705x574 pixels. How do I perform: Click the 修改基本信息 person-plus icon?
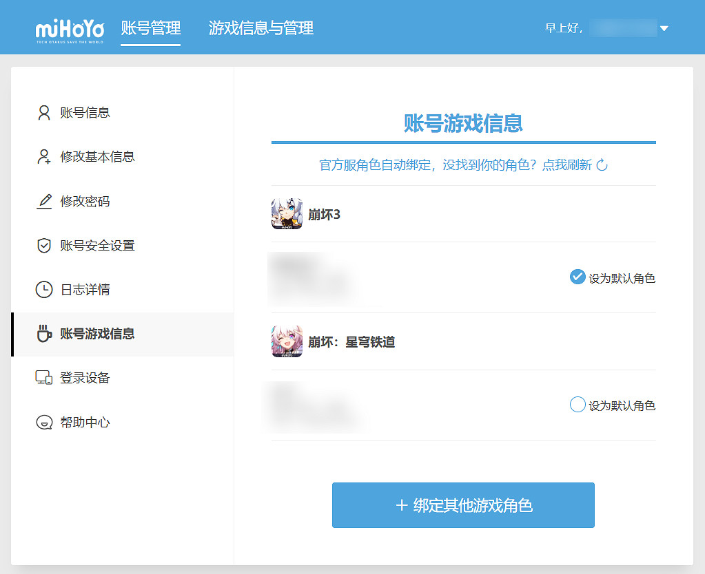click(x=44, y=157)
